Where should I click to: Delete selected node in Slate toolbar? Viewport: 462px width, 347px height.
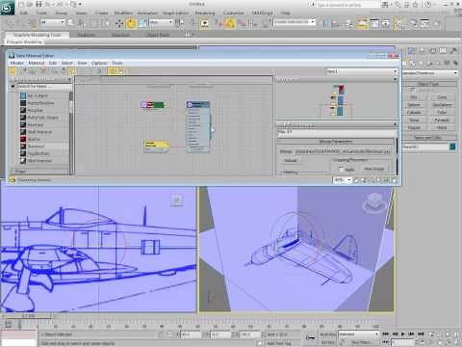coord(43,71)
